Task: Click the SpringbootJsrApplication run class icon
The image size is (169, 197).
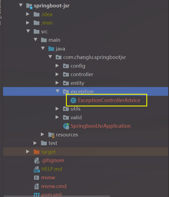Action: [66, 126]
